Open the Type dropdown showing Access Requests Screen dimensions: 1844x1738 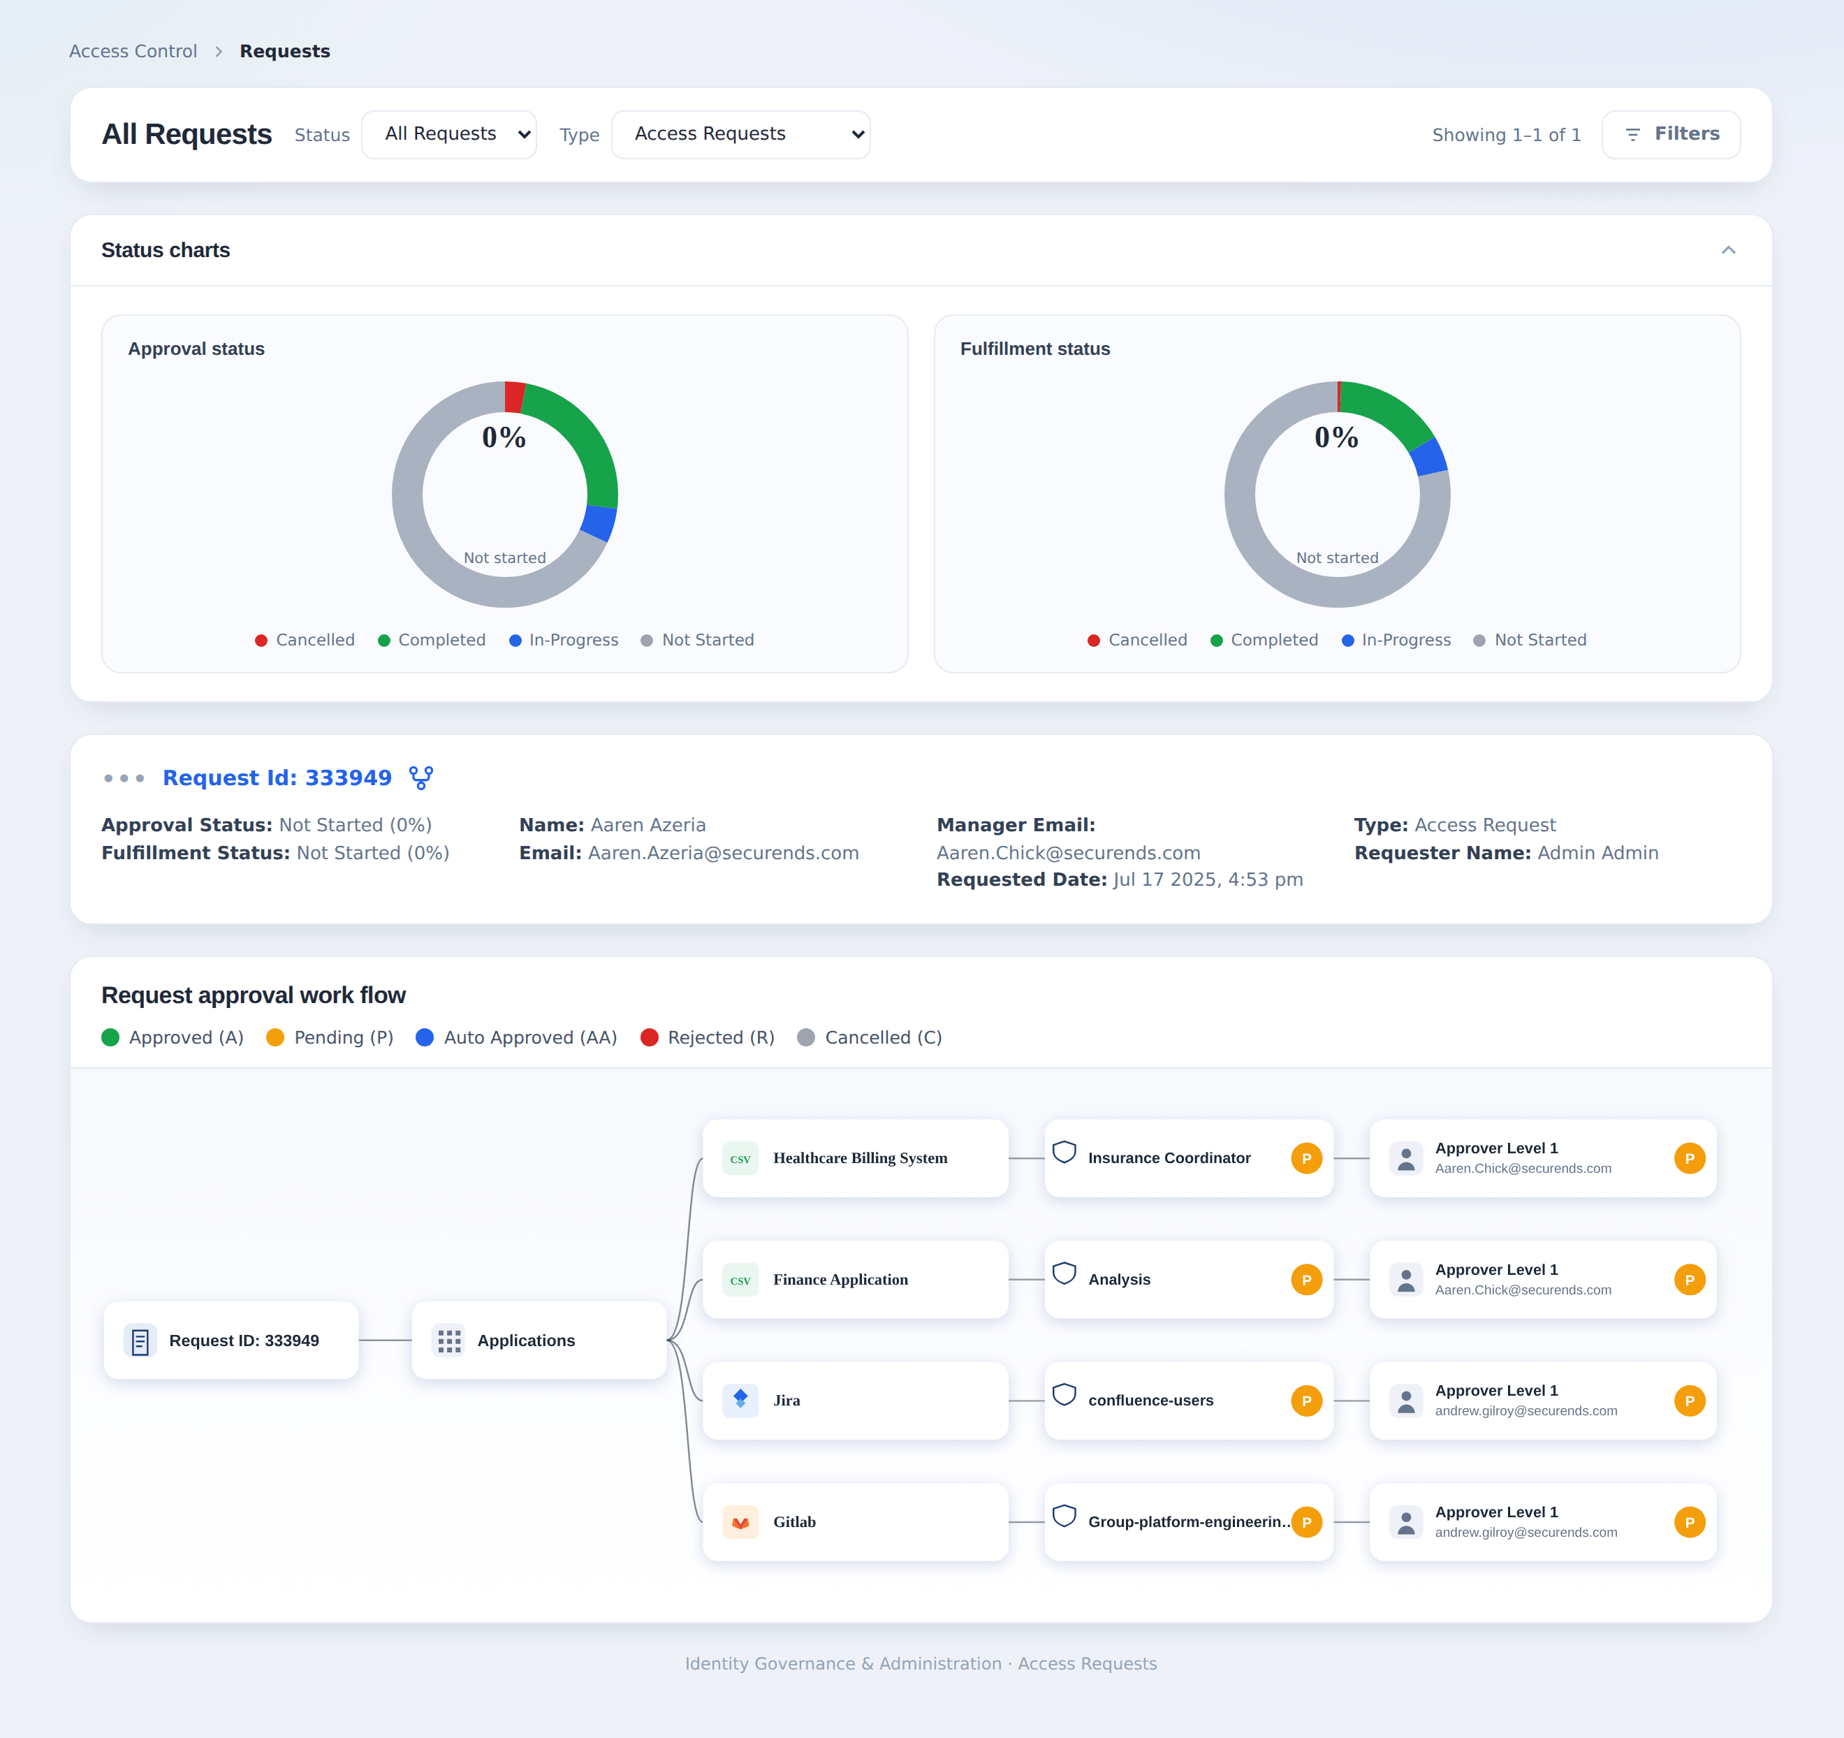741,135
